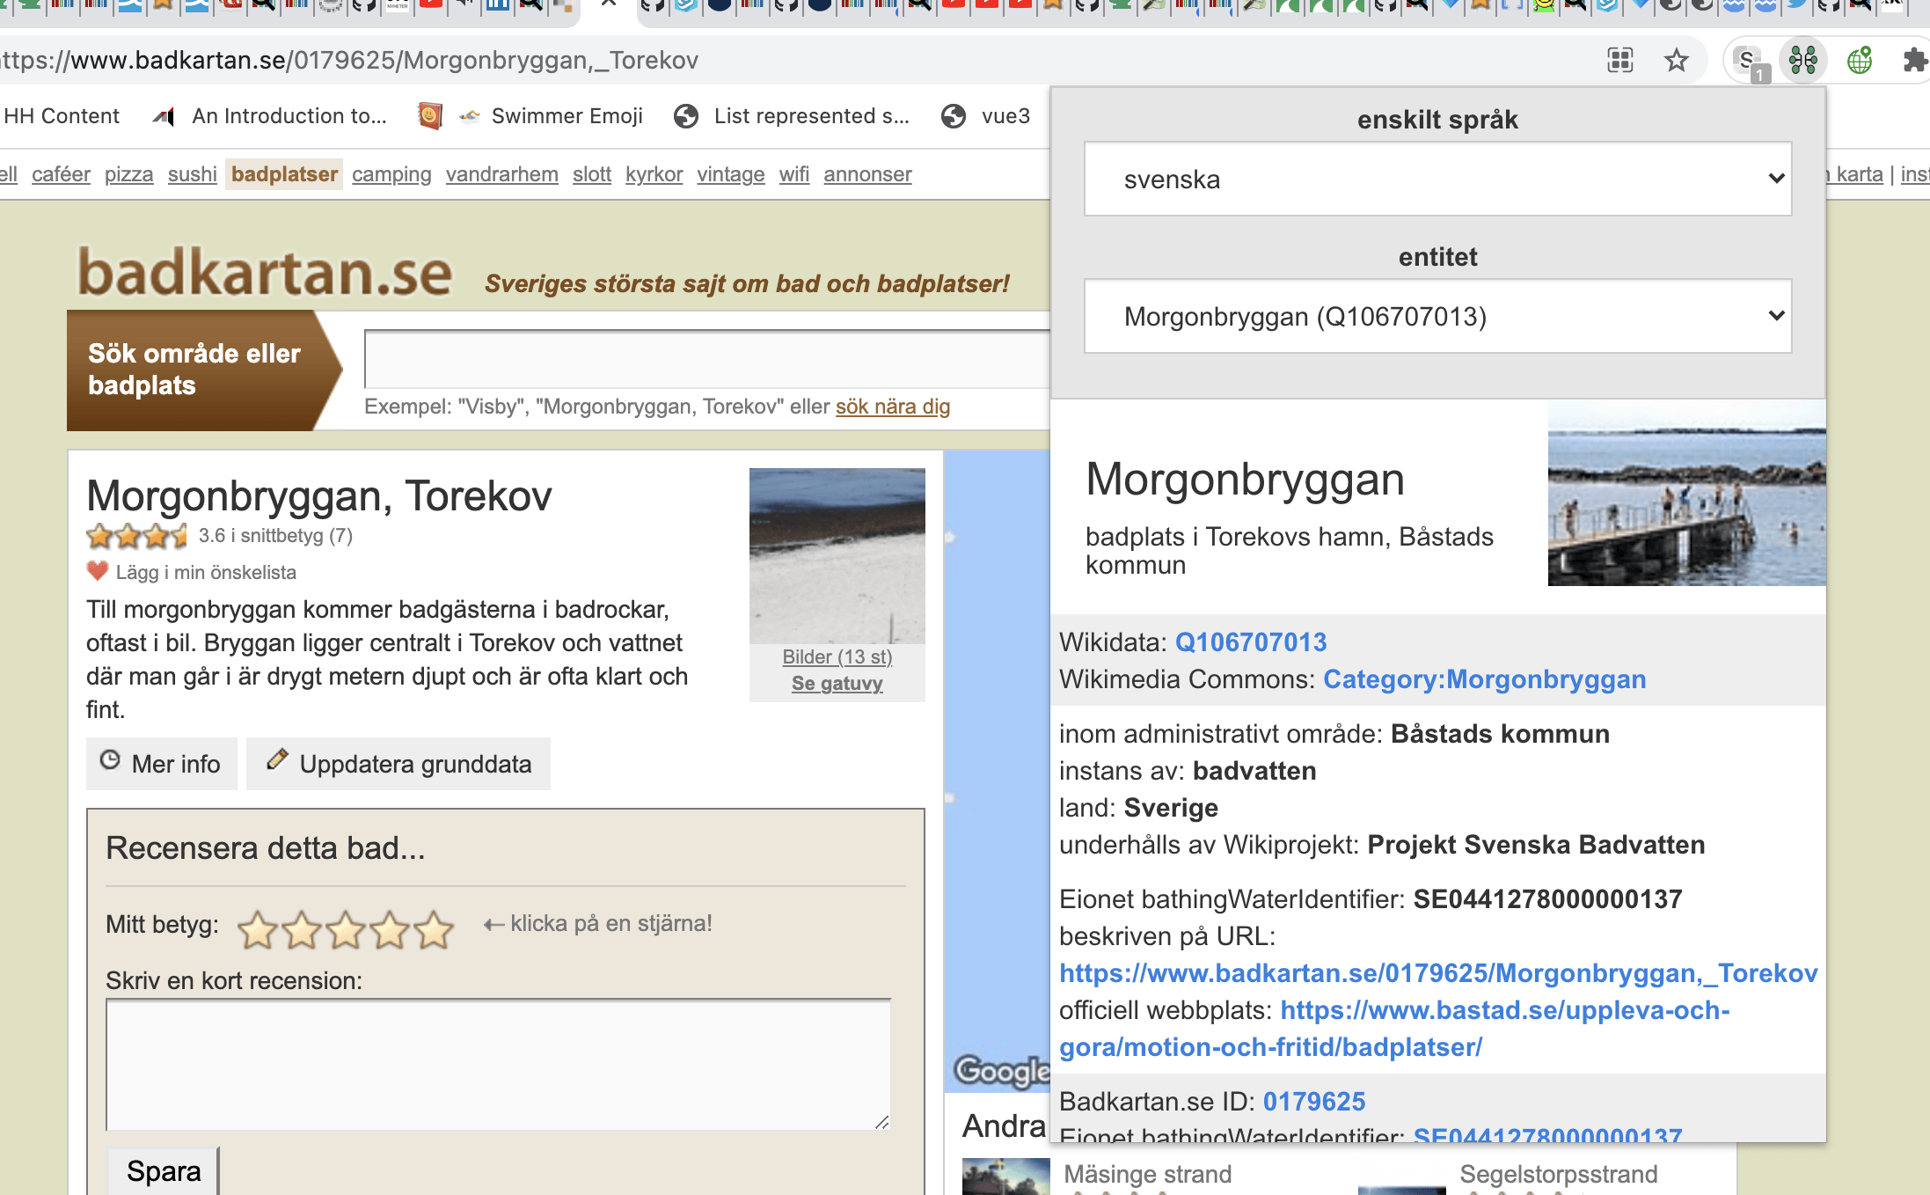The height and width of the screenshot is (1195, 1930).
Task: Open the browser extensions puzzle icon
Action: pyautogui.click(x=1914, y=61)
